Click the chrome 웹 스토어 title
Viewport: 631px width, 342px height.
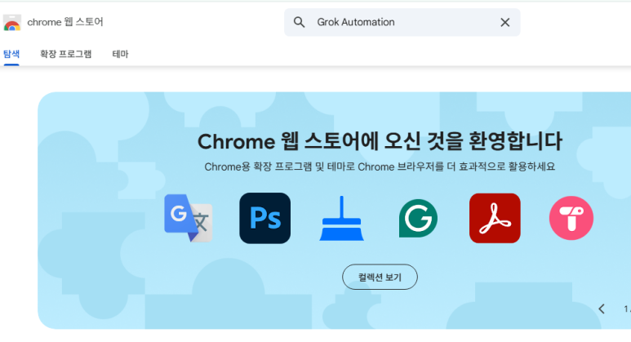[x=65, y=22]
